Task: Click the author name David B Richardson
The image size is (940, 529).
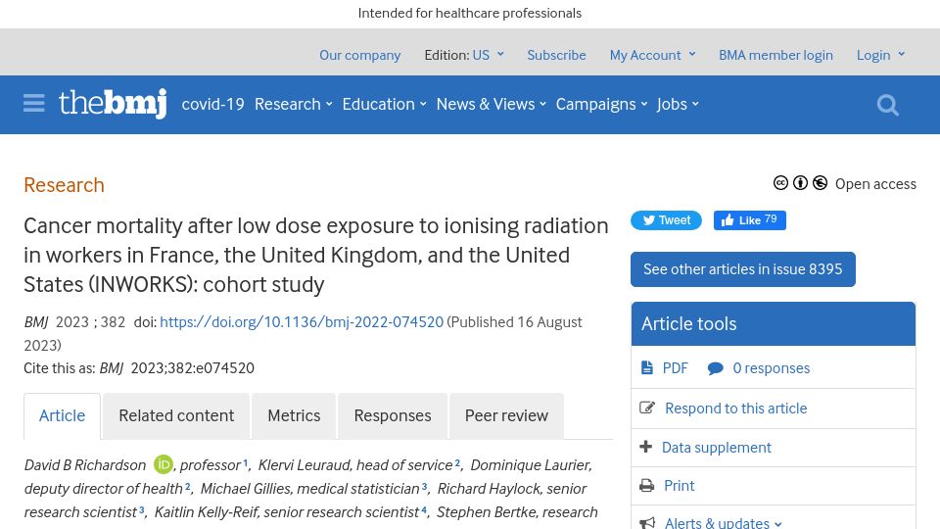Action: 85,464
